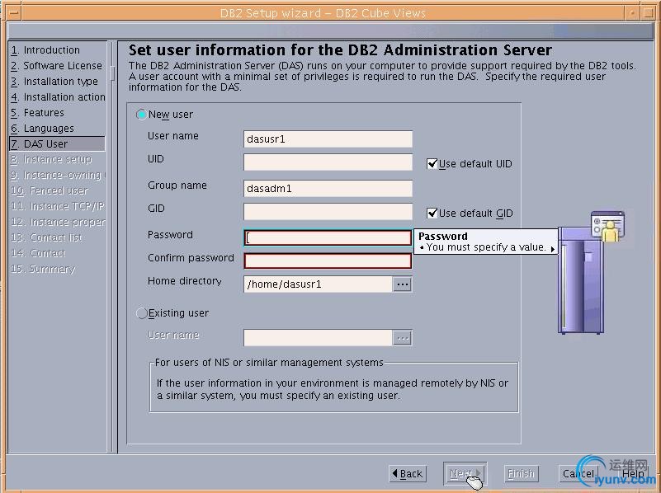Go to step 6 Languages
Screen dimensions: 661x493
coord(43,129)
